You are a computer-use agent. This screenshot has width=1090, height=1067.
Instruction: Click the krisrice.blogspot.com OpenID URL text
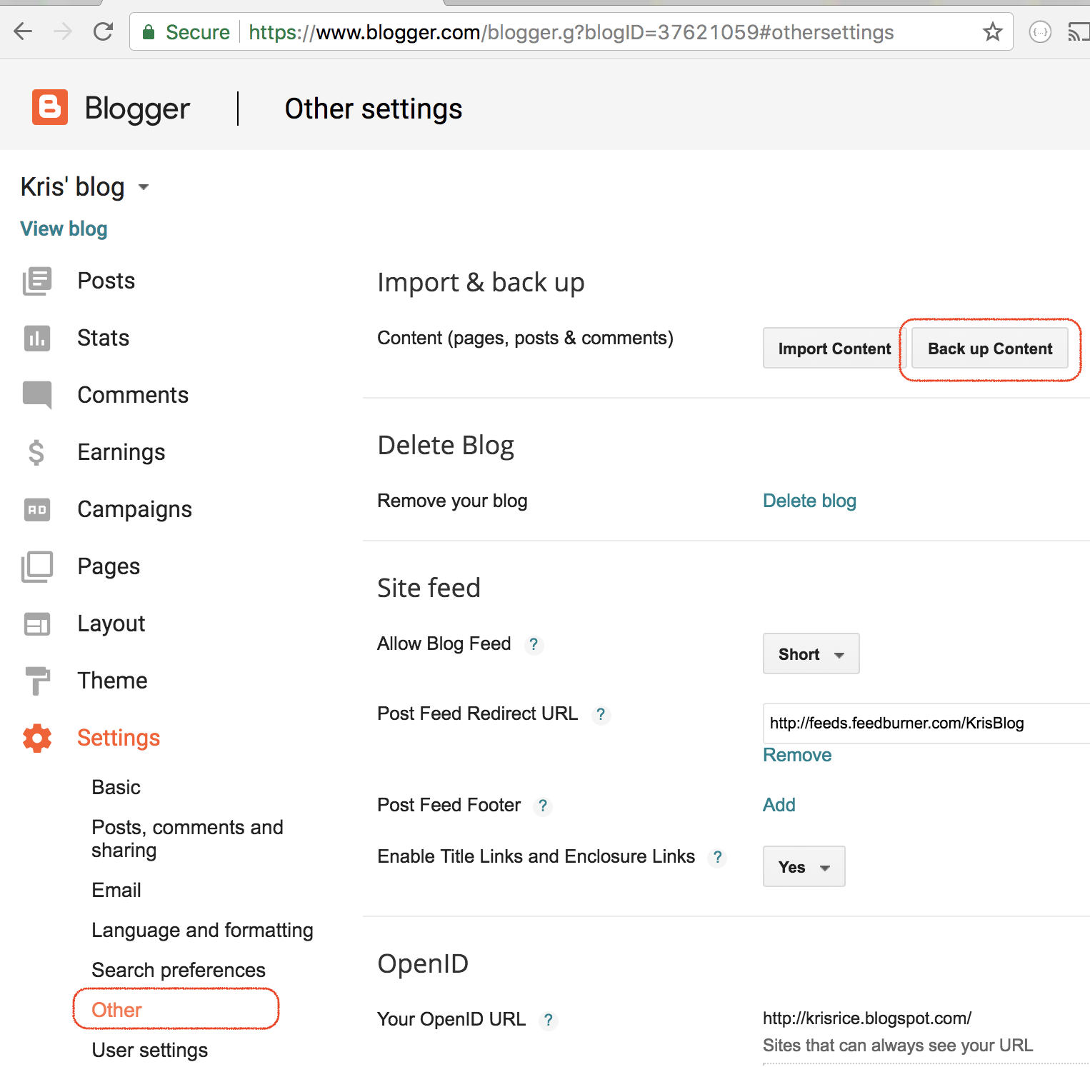[867, 1018]
